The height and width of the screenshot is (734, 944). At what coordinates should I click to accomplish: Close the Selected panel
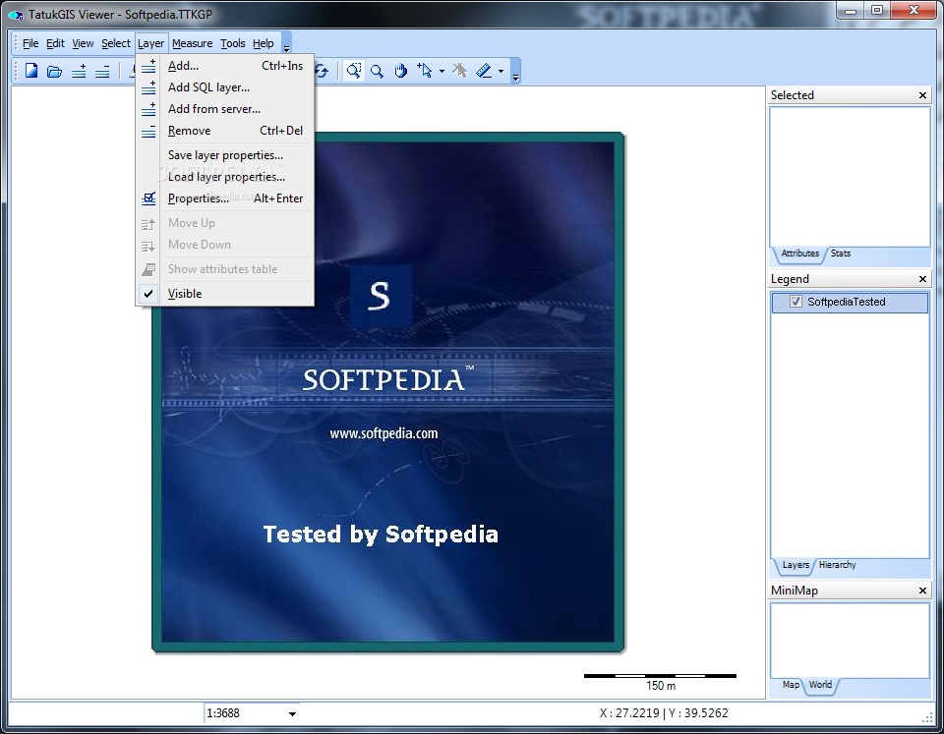[x=922, y=95]
